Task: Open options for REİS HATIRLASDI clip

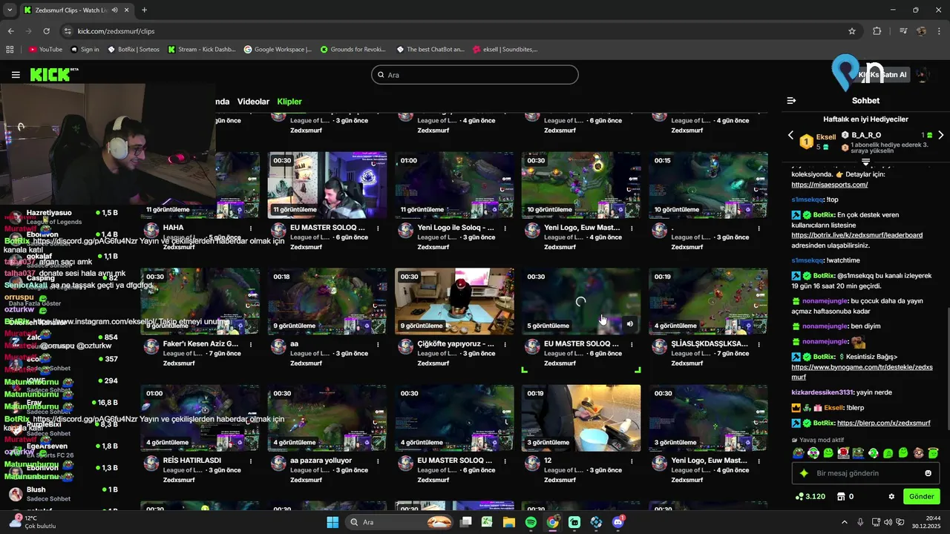Action: tap(251, 461)
